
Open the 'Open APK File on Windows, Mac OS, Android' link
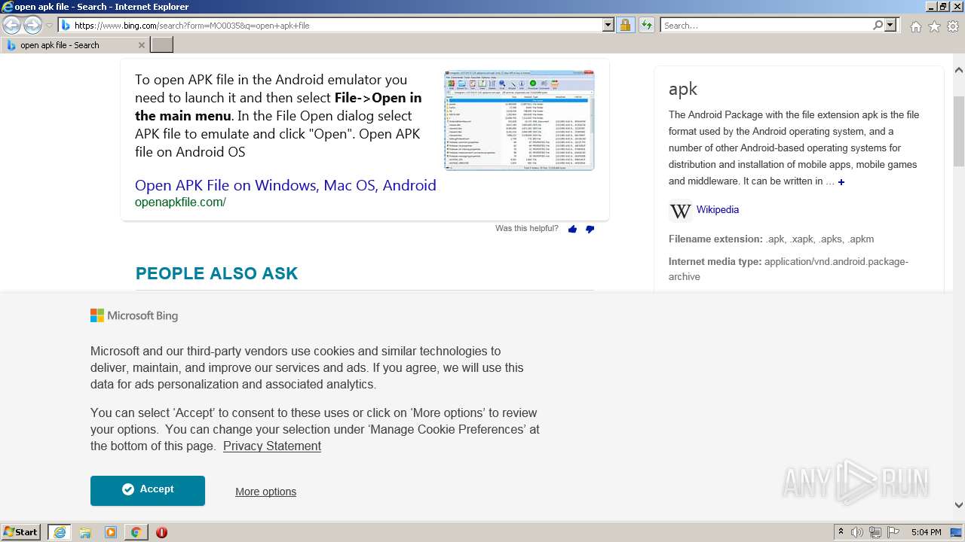(286, 185)
